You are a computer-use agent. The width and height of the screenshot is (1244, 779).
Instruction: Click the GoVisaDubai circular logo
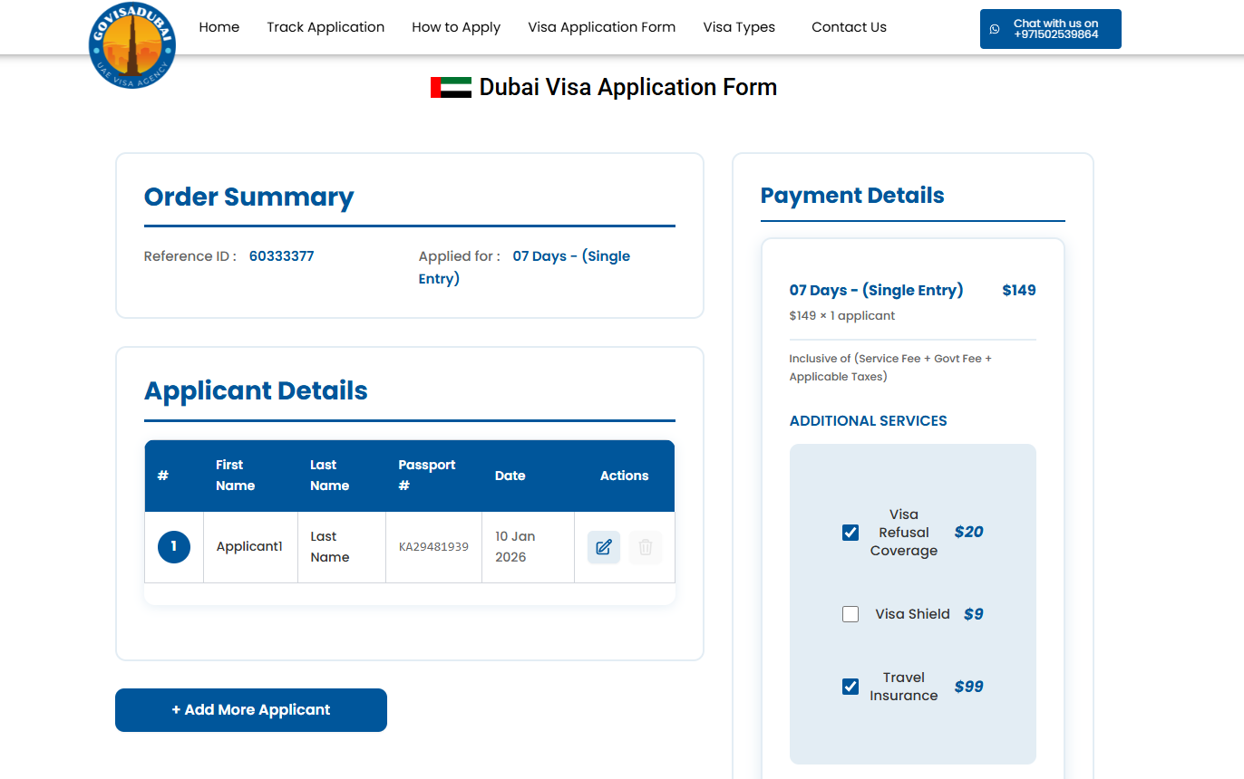[132, 44]
